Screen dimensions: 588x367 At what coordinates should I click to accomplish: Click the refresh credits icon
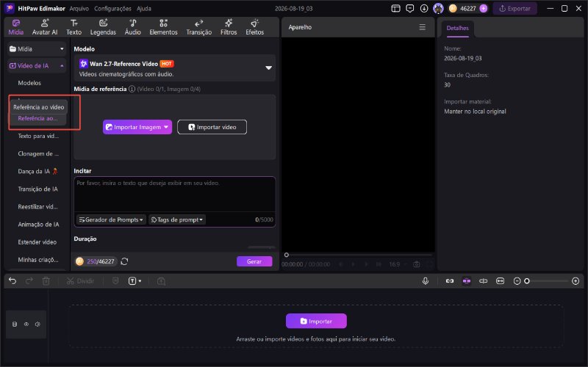(124, 261)
